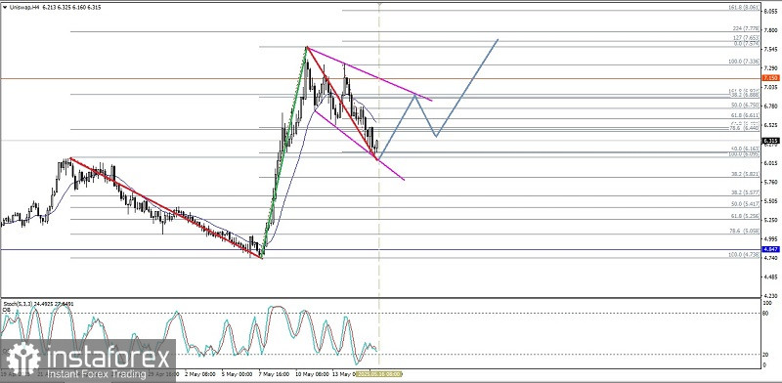Click the stochastic level 80 axis label

click(764, 314)
